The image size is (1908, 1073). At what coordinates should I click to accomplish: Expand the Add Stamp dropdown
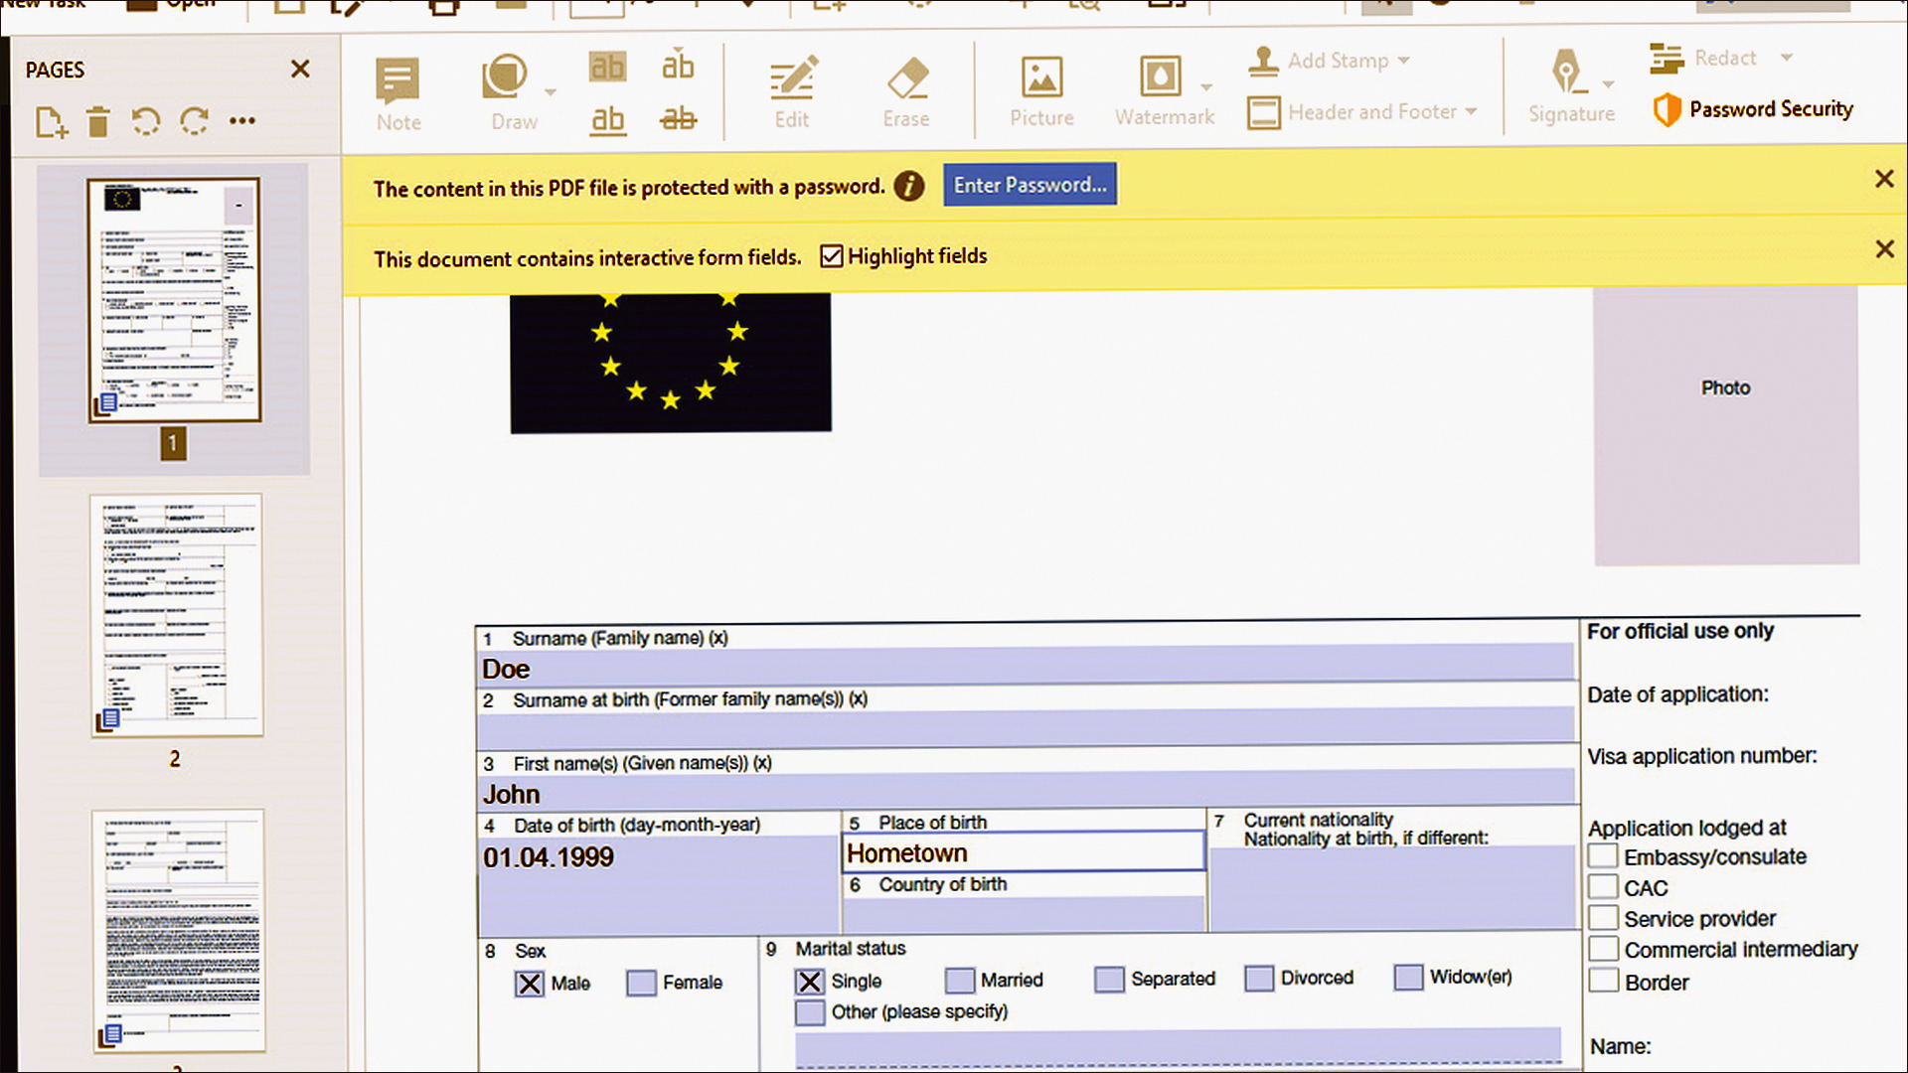[x=1404, y=61]
